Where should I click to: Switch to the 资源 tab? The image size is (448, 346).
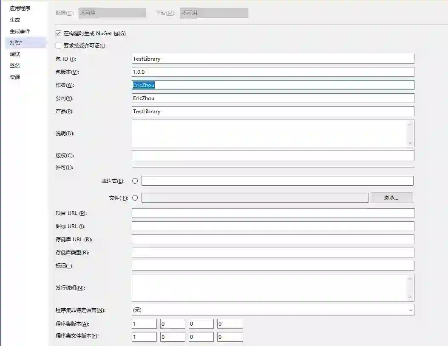point(15,77)
